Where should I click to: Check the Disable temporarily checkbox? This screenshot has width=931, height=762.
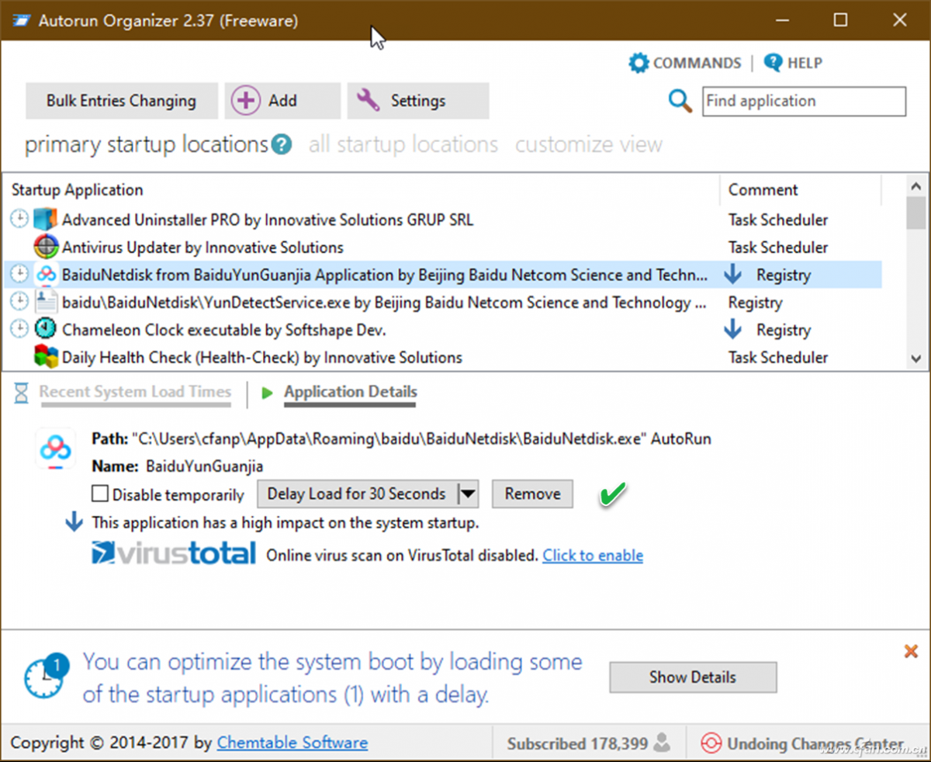(x=99, y=494)
